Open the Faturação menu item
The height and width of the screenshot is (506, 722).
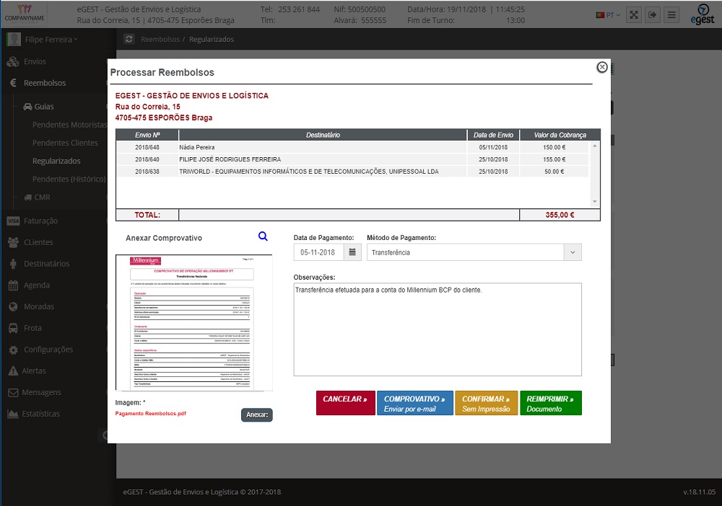pos(40,221)
